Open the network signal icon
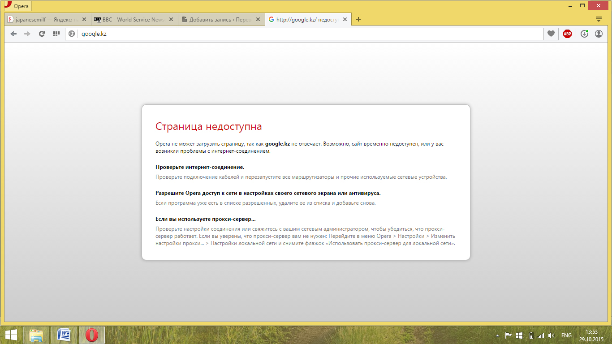 click(x=541, y=335)
